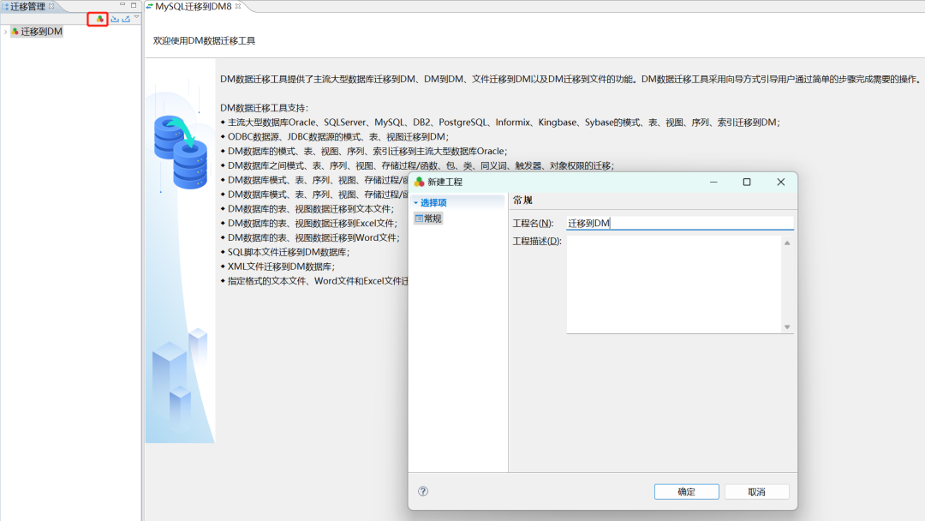Maximize the 迁移管理 panel
Image resolution: width=925 pixels, height=521 pixels.
(134, 5)
